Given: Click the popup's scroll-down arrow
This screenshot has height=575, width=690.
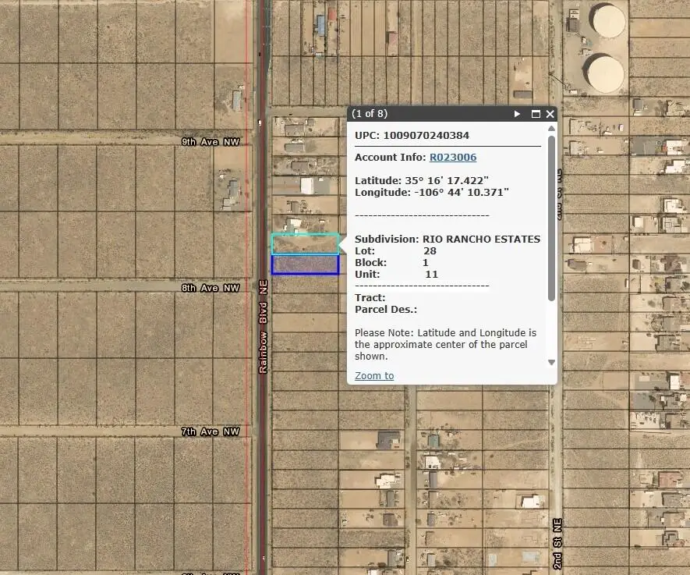Looking at the screenshot, I should 551,361.
